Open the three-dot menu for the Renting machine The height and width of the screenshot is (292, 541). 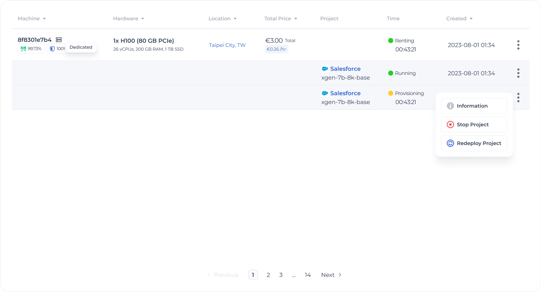(518, 45)
